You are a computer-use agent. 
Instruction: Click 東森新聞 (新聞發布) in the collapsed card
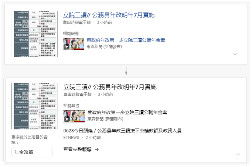[105, 46]
